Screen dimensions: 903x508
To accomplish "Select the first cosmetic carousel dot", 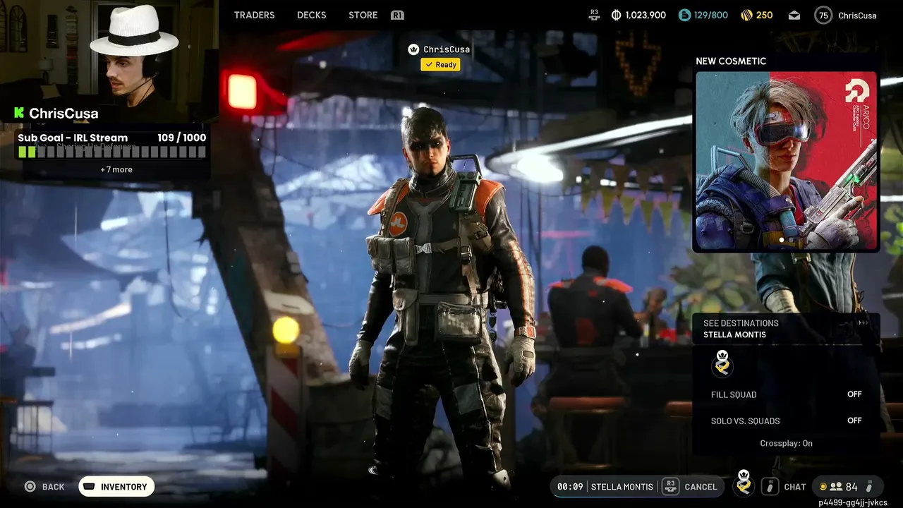I will click(781, 241).
